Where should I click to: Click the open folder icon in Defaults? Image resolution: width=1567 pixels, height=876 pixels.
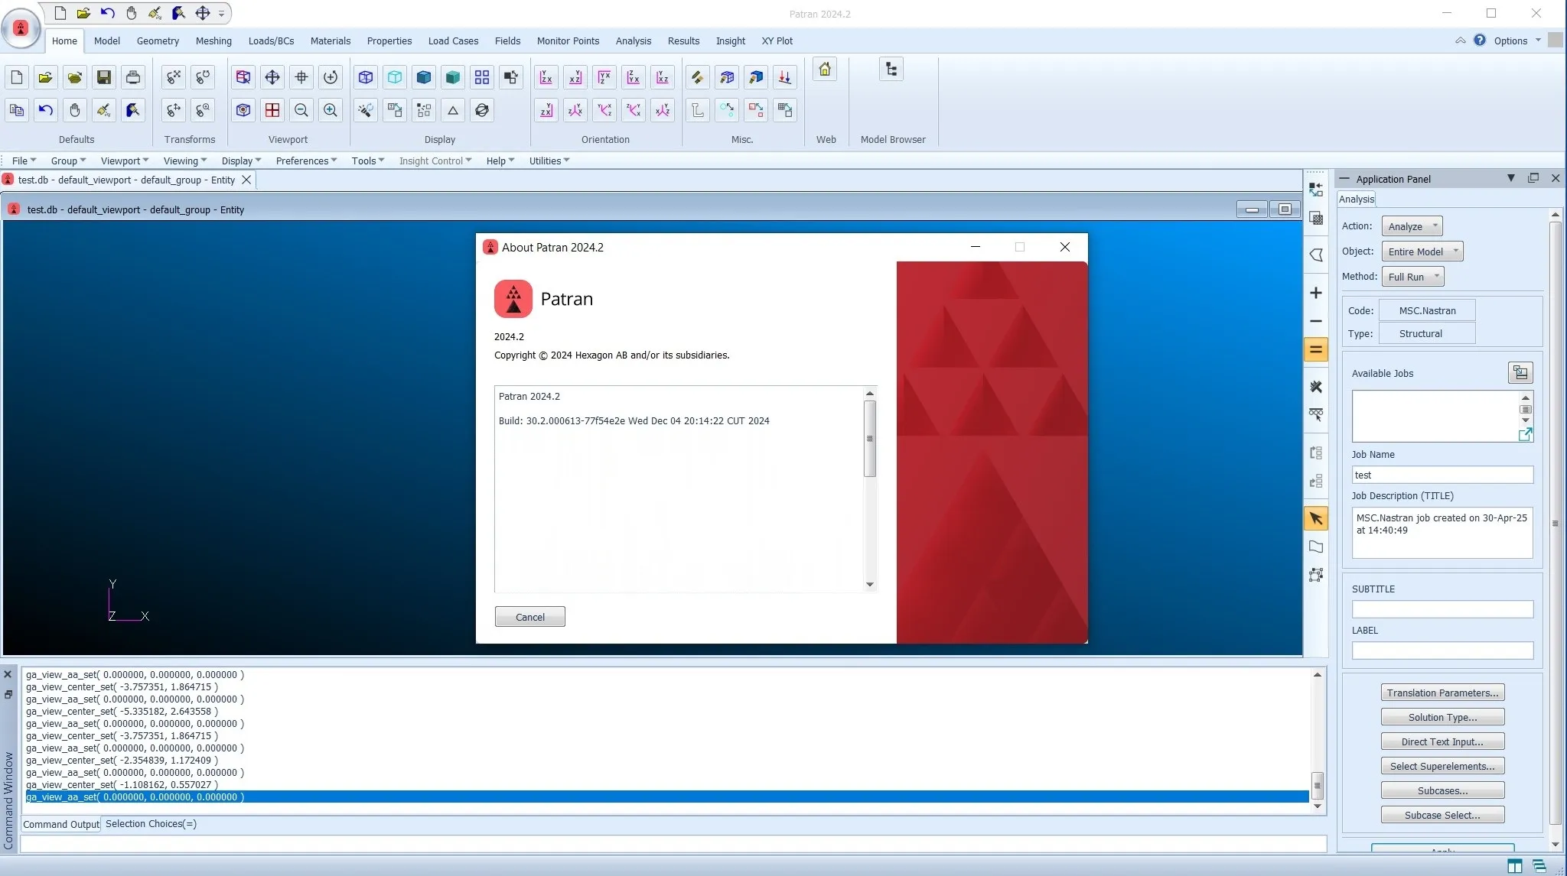tap(46, 77)
